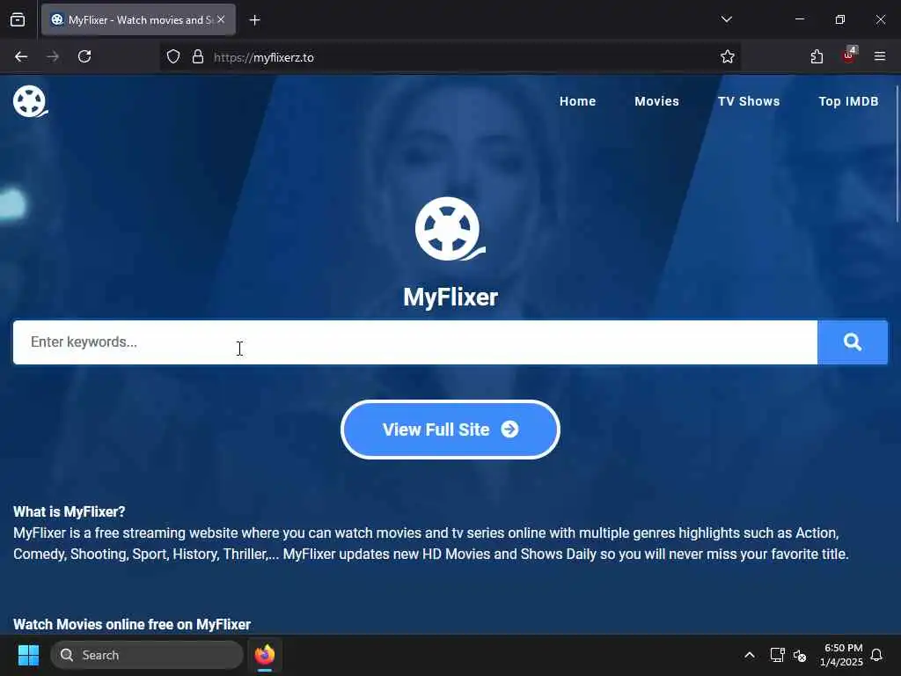Viewport: 901px width, 676px height.
Task: Open the tracking protection shield icon
Action: click(173, 56)
